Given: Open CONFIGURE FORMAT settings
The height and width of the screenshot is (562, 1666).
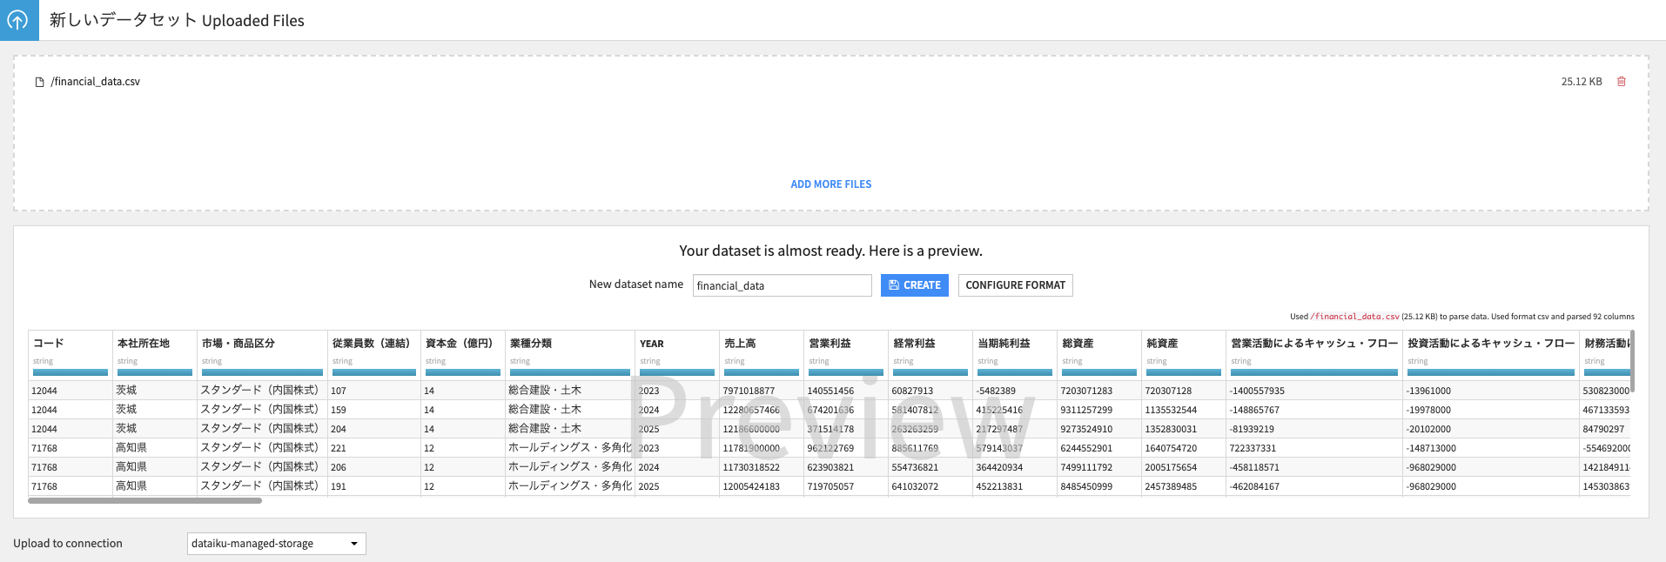Looking at the screenshot, I should click(x=1015, y=285).
